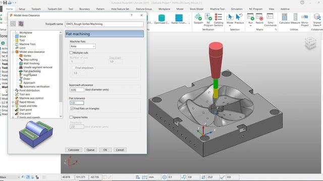Select the Mode cursor icon
Screen dimensions: 323x181
pos(230,17)
